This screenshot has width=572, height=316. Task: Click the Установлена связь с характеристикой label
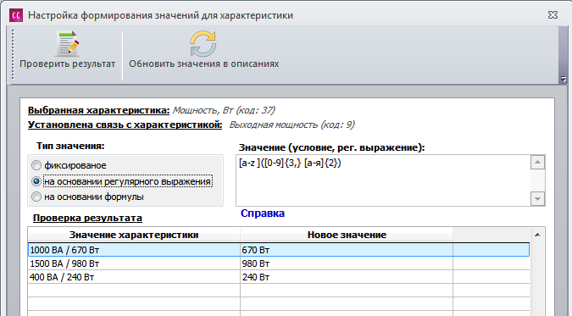tap(125, 125)
